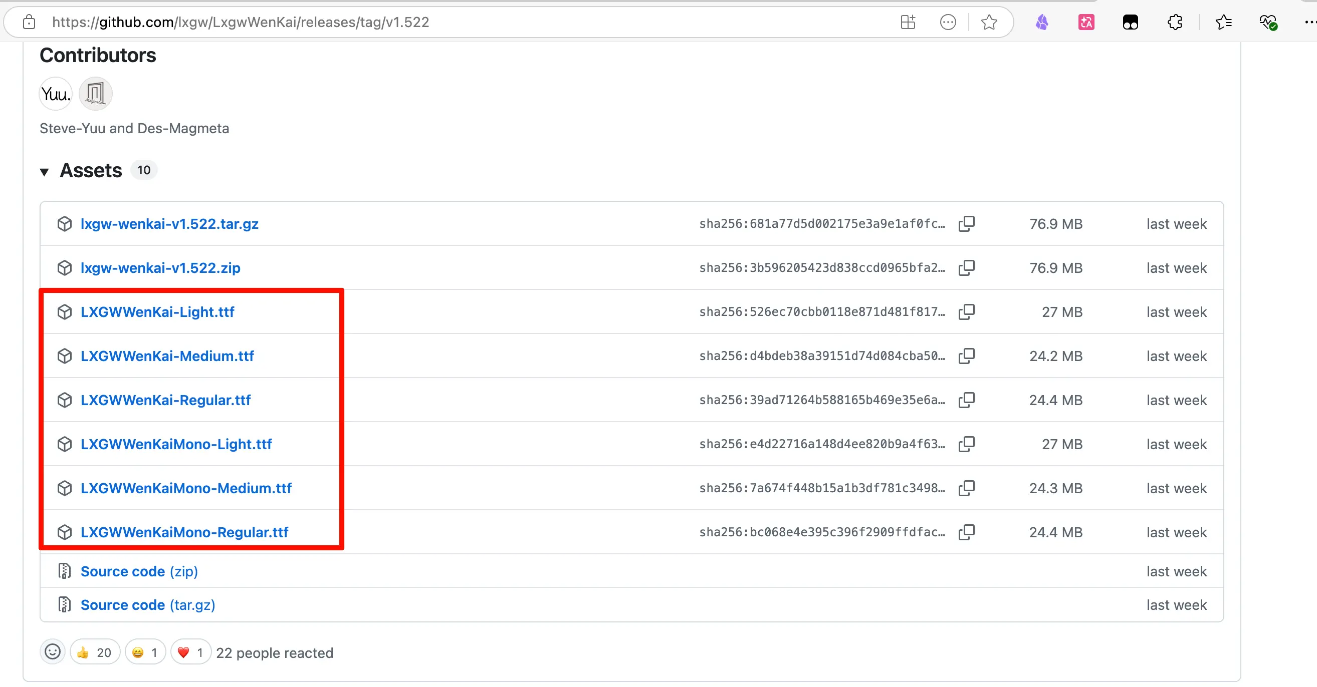Image resolution: width=1317 pixels, height=687 pixels.
Task: Copy sha256 hash of LXGWWenKai-Light.ttf
Action: click(x=966, y=311)
